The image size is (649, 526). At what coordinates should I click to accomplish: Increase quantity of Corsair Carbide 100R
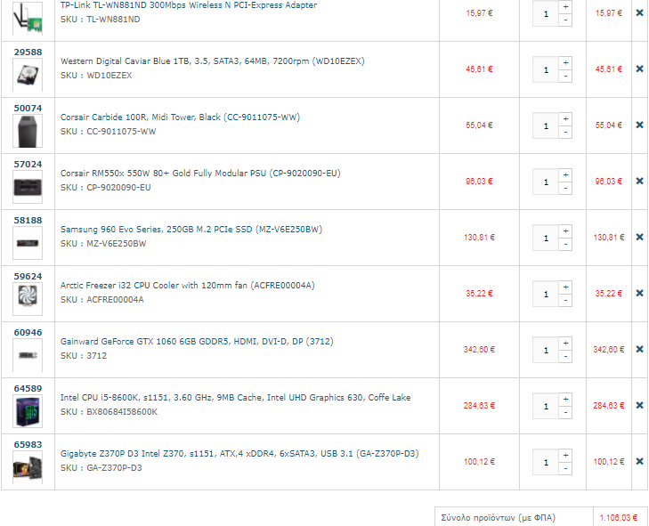[565, 118]
